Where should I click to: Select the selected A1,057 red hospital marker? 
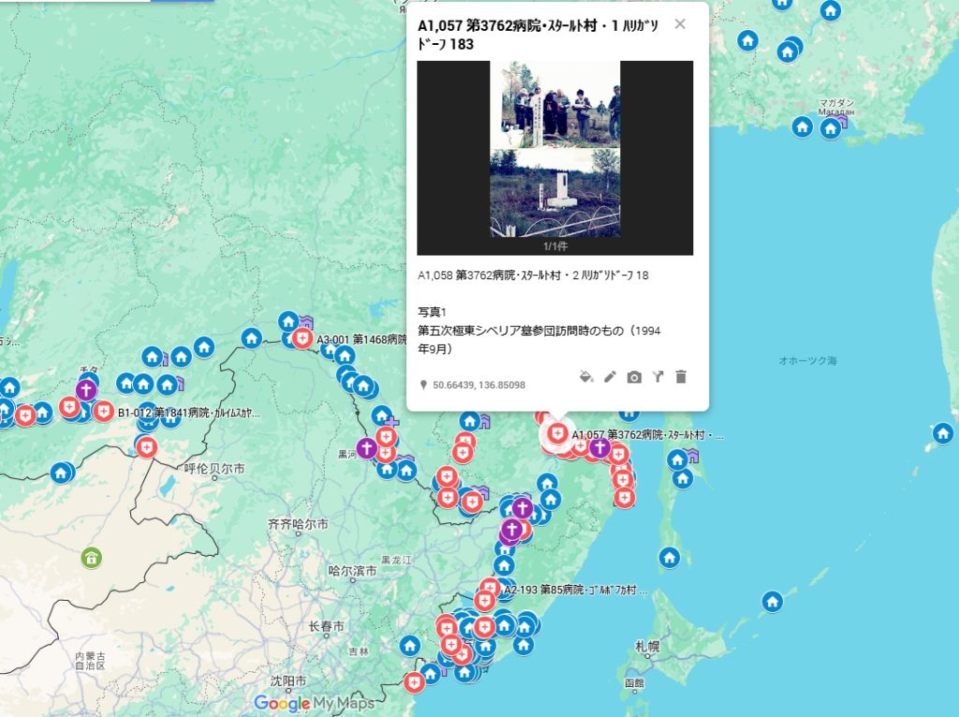(x=558, y=433)
